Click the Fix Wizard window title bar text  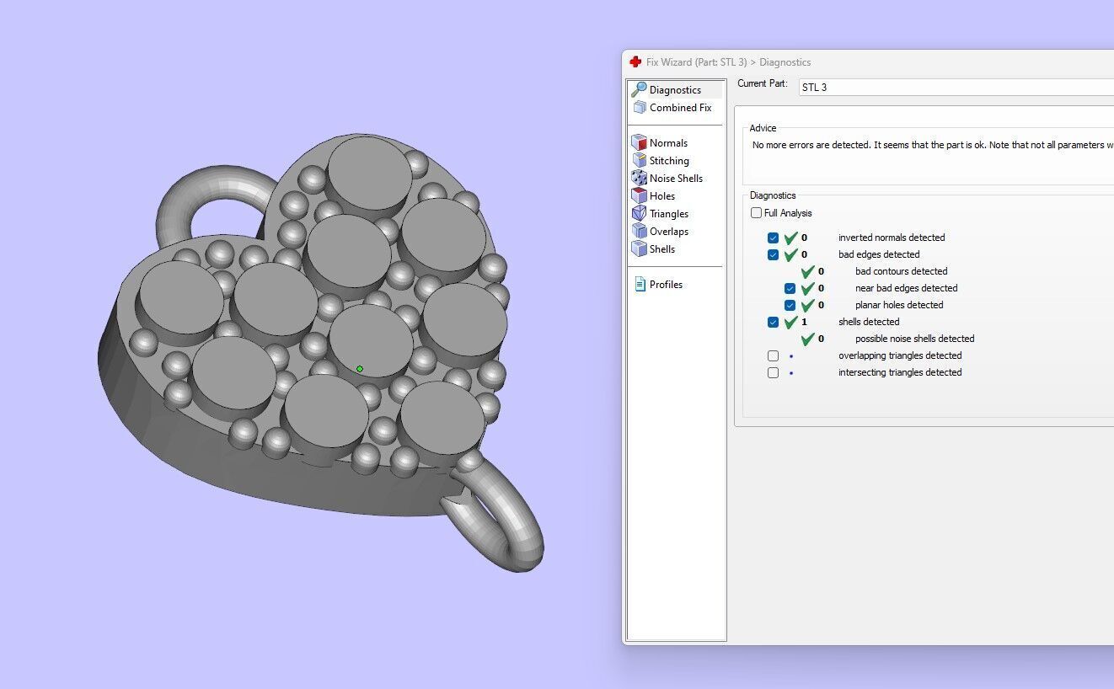tap(729, 61)
